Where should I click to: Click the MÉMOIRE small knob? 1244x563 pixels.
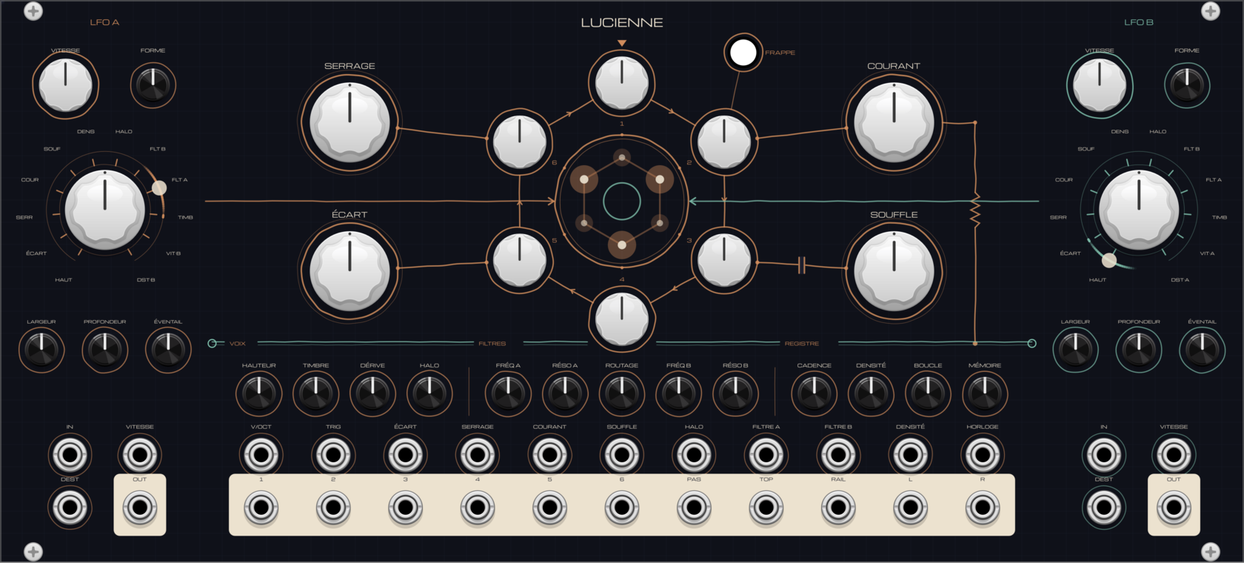(984, 393)
